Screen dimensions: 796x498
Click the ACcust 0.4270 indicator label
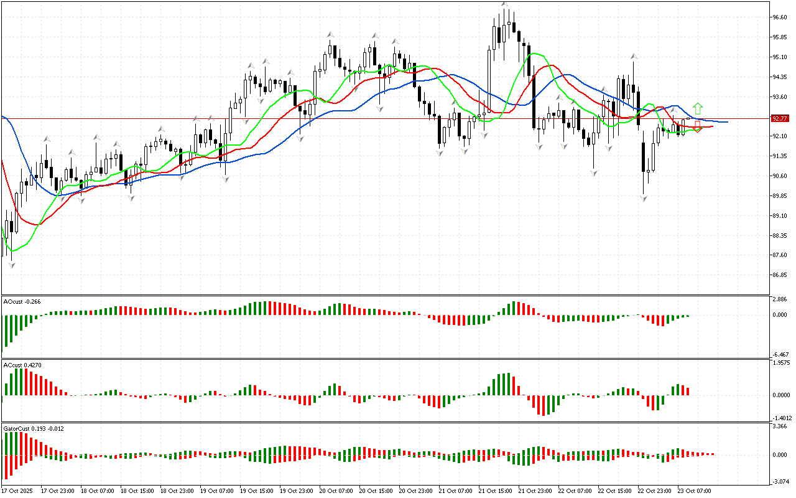(x=22, y=365)
